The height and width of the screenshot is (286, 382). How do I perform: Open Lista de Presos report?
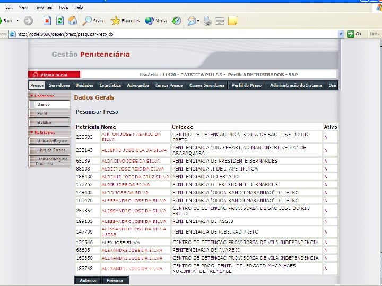point(49,150)
